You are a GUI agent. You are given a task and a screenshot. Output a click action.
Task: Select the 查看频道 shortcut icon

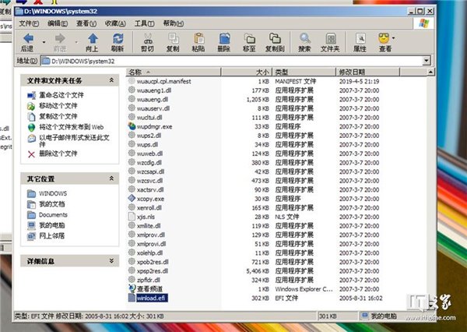pos(132,288)
